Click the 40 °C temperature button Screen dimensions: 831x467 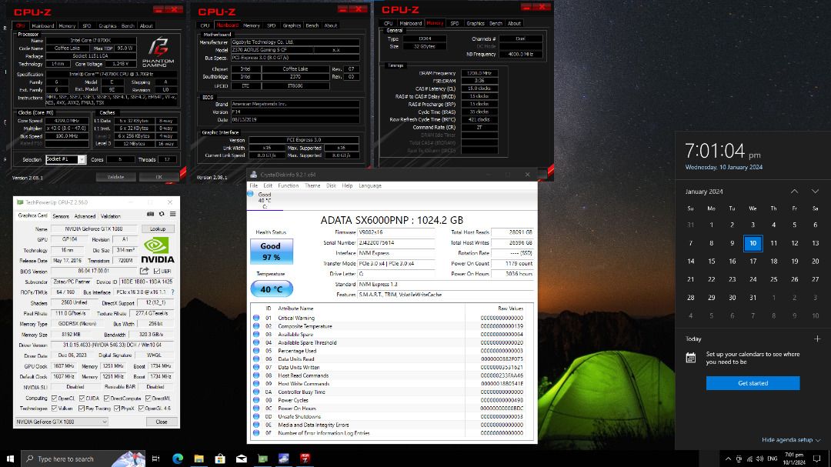[272, 289]
